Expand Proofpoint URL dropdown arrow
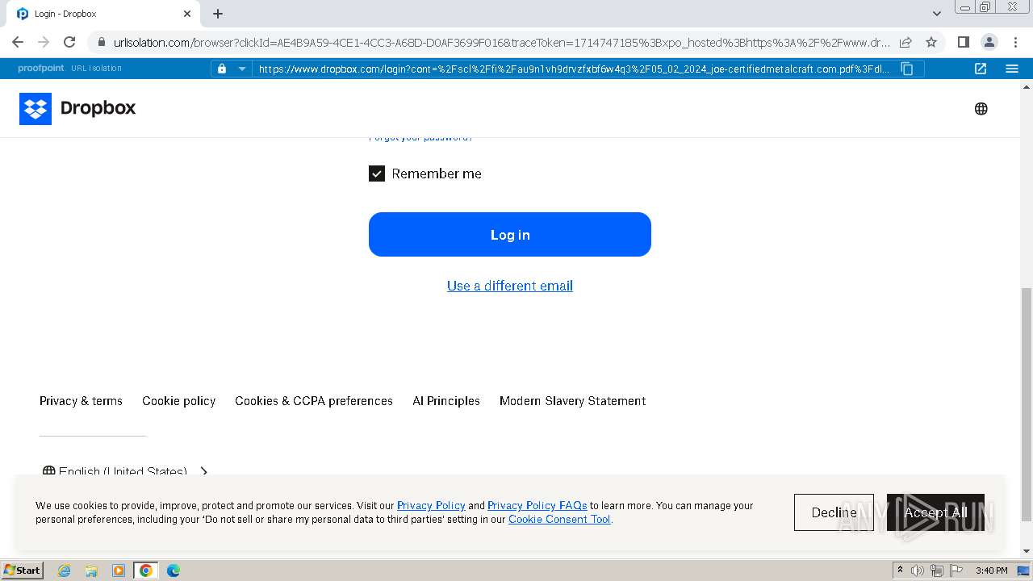The image size is (1033, 581). click(241, 69)
